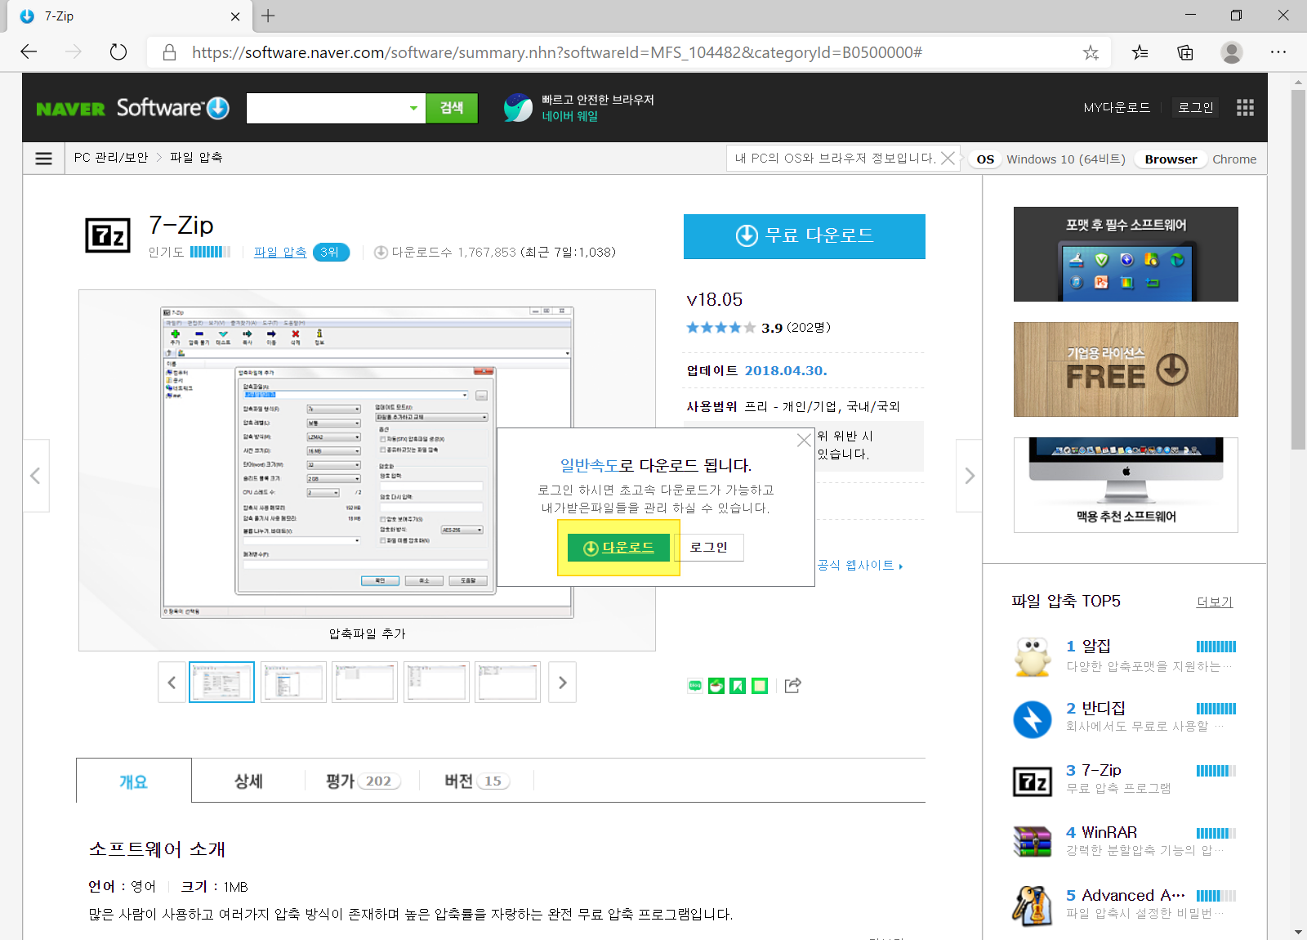The height and width of the screenshot is (940, 1307).
Task: Open the 맥용 추천 소프트웨어 banner
Action: [x=1126, y=485]
